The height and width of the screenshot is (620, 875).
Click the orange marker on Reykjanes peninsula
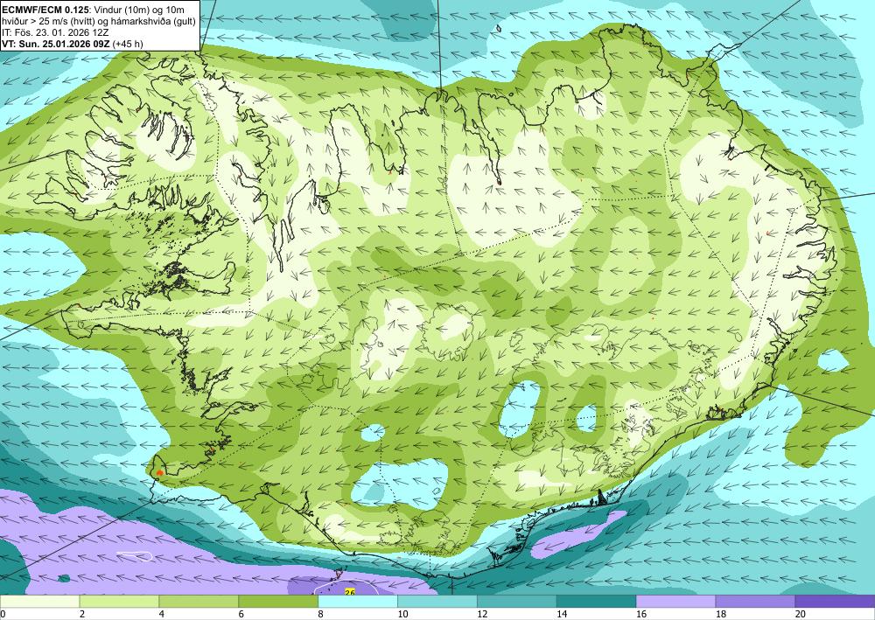(160, 473)
